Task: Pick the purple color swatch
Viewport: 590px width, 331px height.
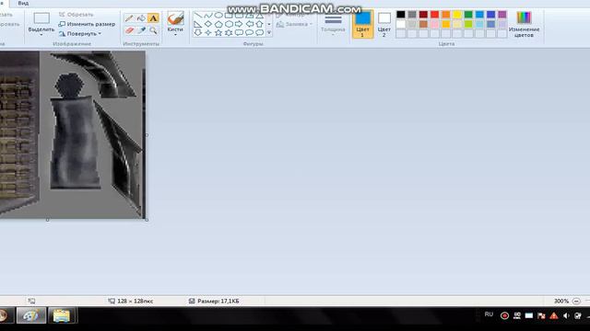Action: click(x=502, y=15)
